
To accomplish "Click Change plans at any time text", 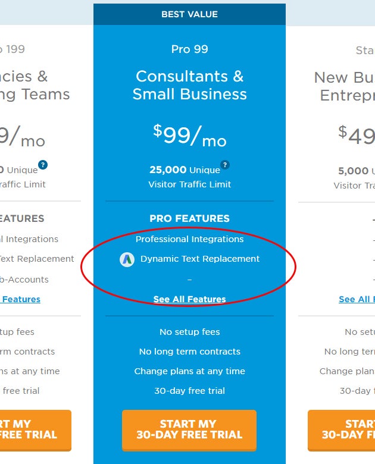I will tap(189, 371).
